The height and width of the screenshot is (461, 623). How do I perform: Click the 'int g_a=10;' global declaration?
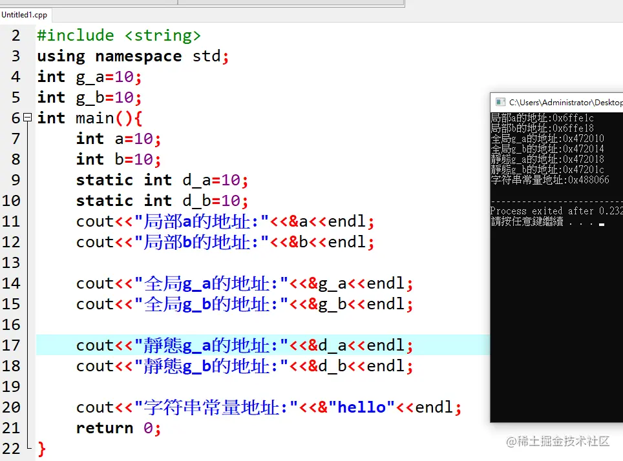pyautogui.click(x=89, y=77)
